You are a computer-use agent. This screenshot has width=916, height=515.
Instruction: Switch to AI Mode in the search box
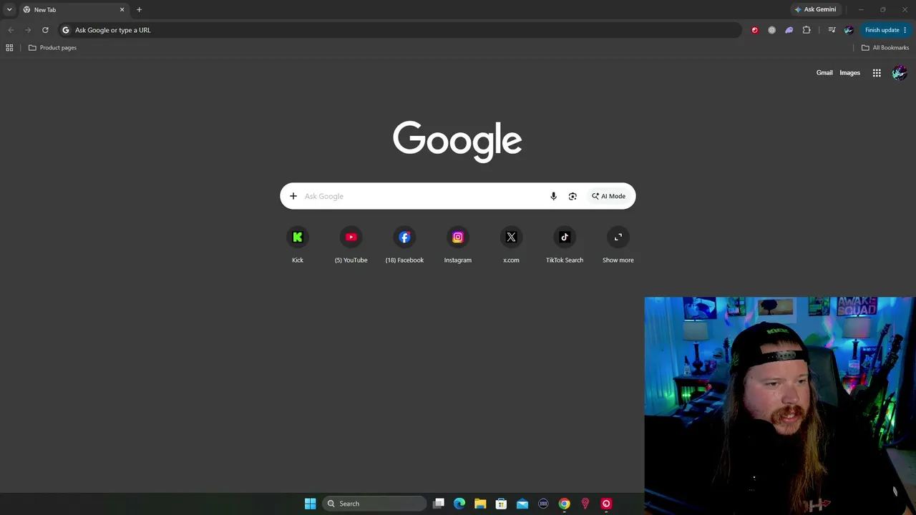pyautogui.click(x=608, y=196)
